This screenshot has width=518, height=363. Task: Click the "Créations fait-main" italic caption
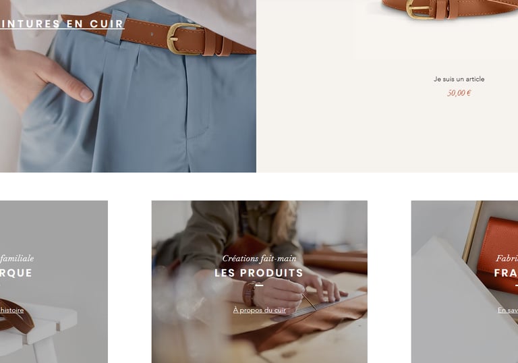259,258
